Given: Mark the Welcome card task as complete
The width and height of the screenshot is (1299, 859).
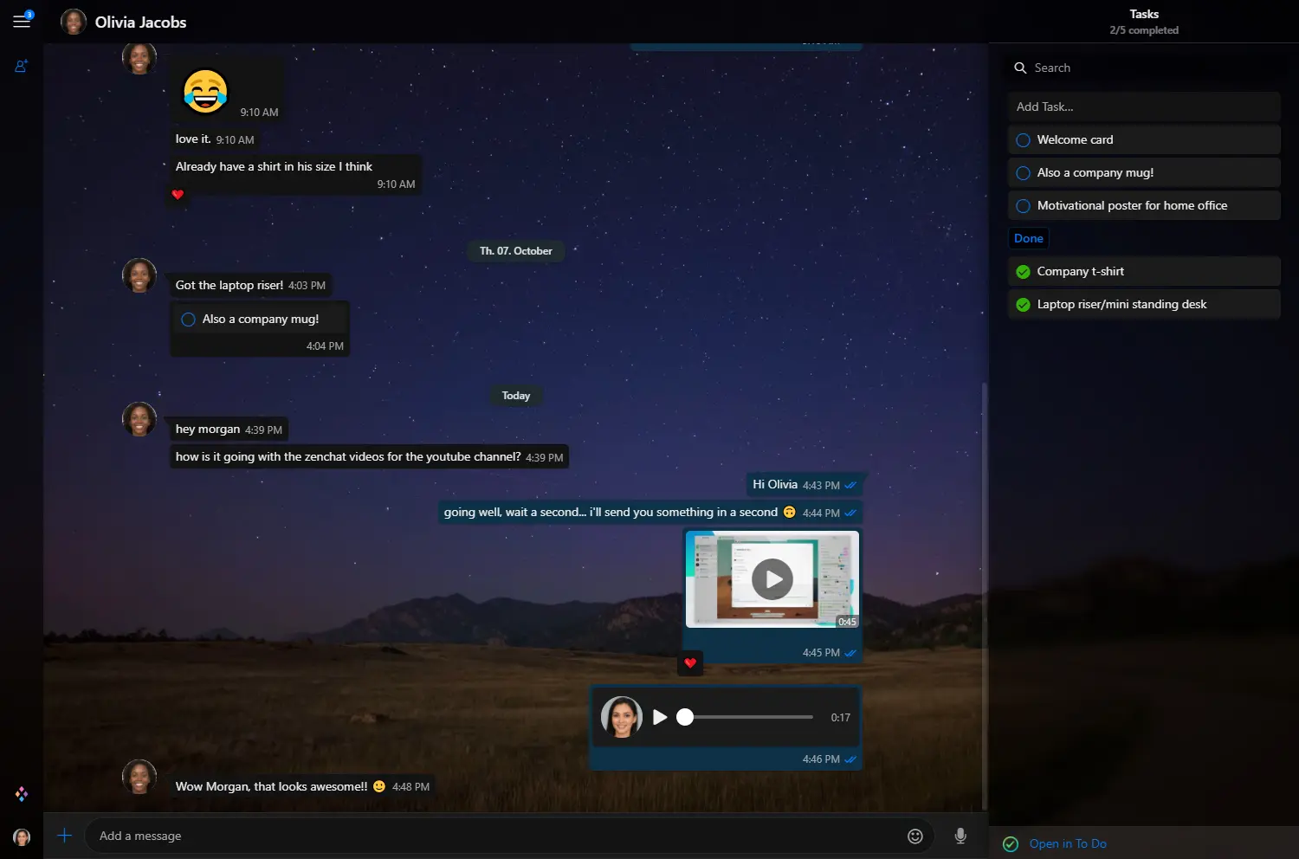Looking at the screenshot, I should click(1023, 140).
